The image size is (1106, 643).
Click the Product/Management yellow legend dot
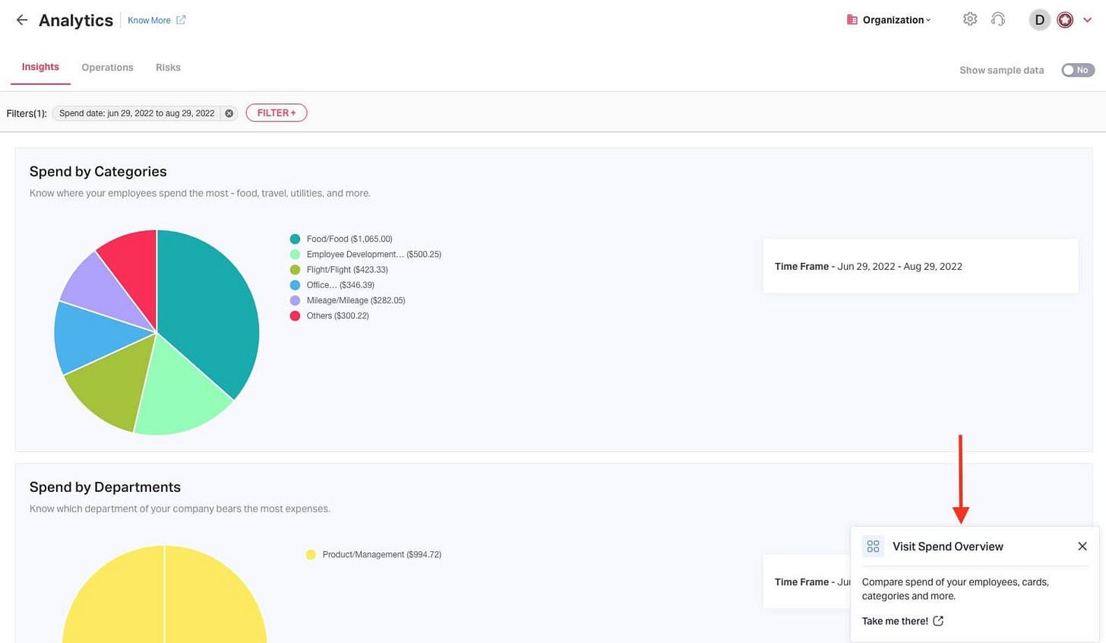[311, 555]
